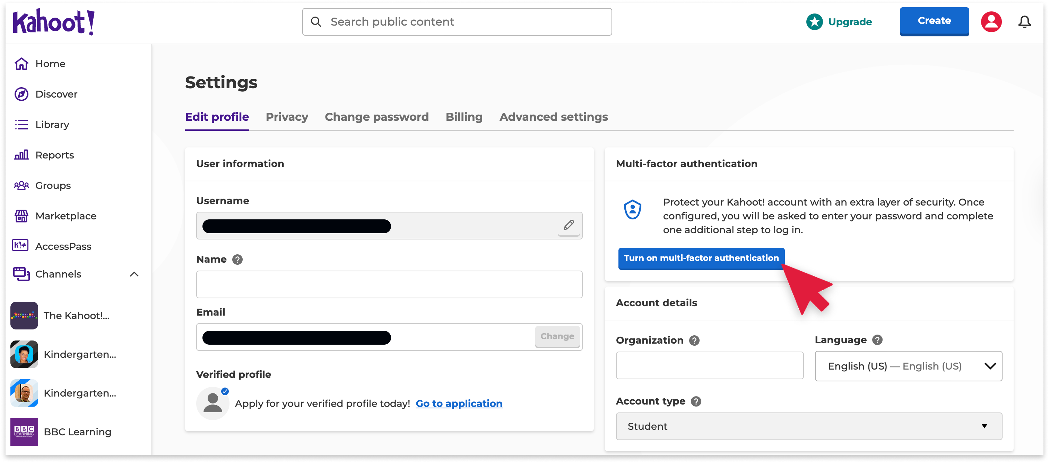Click the Username field
This screenshot has height=463, width=1049.
[389, 226]
